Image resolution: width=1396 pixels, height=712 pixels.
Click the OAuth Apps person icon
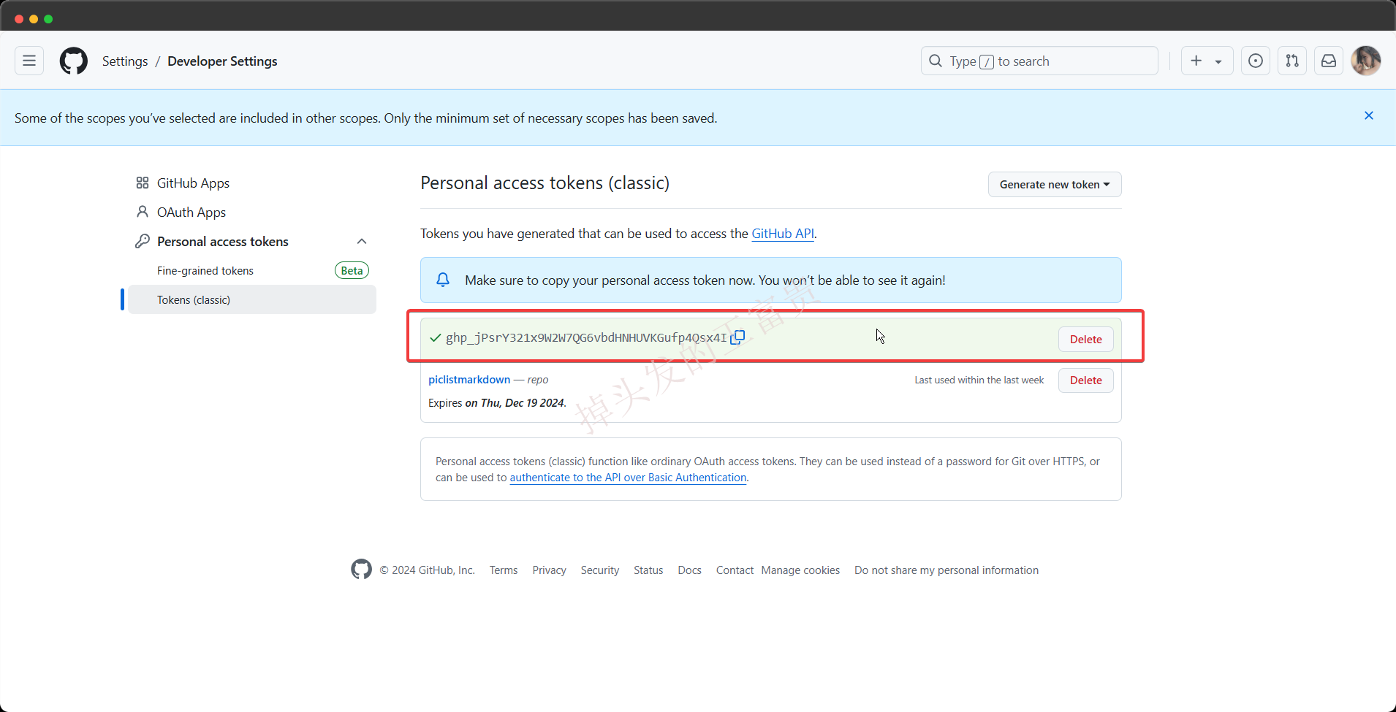pyautogui.click(x=143, y=212)
